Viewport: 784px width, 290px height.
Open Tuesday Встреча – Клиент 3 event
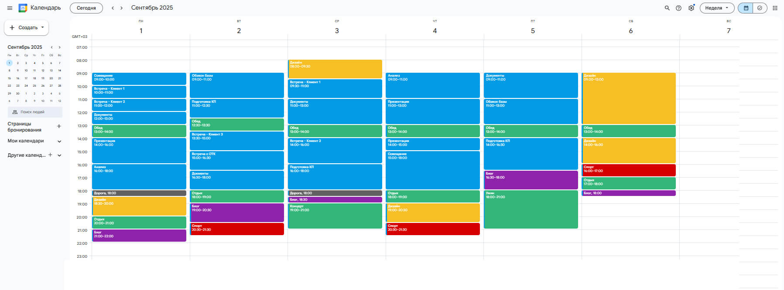tap(237, 141)
